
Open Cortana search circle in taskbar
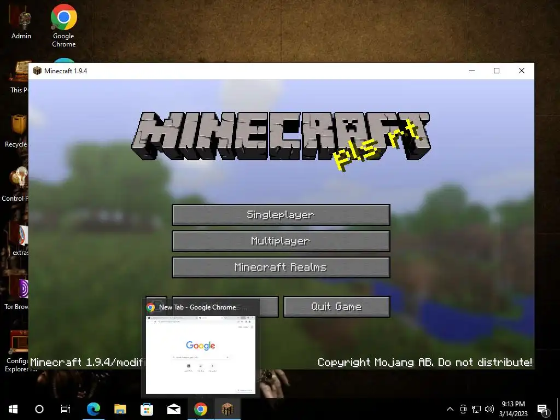tap(39, 409)
